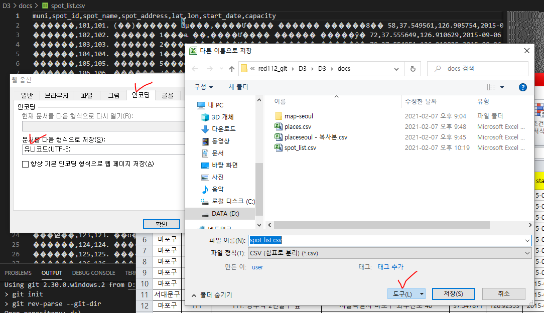The image size is (544, 313).
Task: Switch to 일반 tab in 웹 옵션
Action: point(27,95)
